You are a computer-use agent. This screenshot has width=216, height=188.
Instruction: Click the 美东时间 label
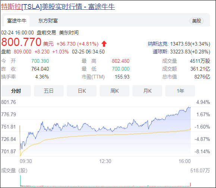pos(69,33)
